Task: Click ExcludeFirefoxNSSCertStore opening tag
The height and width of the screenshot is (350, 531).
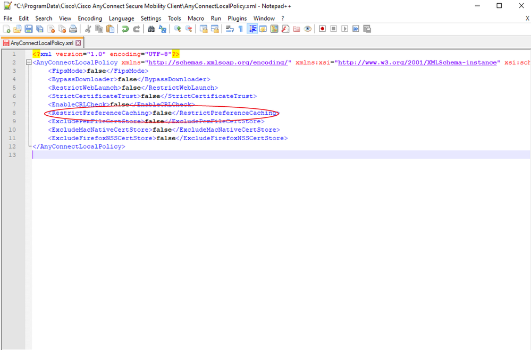Action: 102,138
